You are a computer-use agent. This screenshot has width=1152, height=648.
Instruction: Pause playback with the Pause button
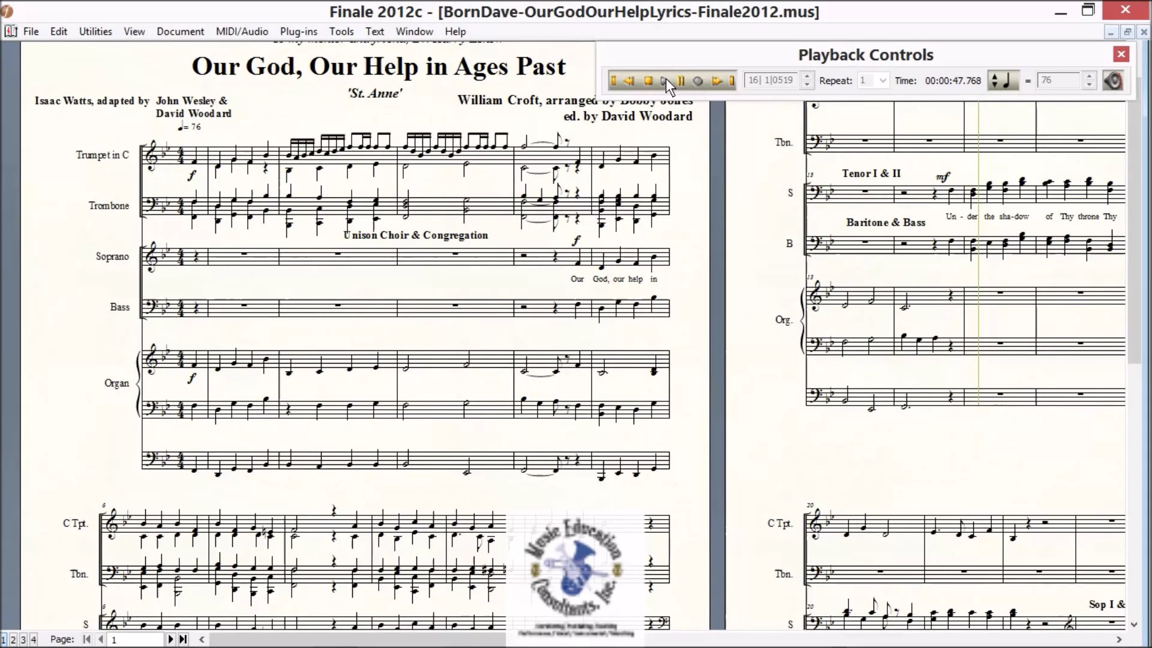click(x=681, y=80)
